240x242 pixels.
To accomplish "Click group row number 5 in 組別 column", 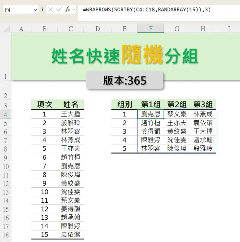I will point(125,148).
